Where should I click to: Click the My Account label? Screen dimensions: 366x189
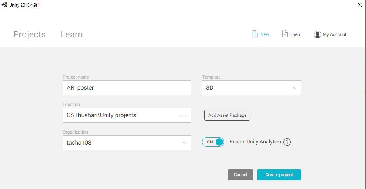pos(334,34)
